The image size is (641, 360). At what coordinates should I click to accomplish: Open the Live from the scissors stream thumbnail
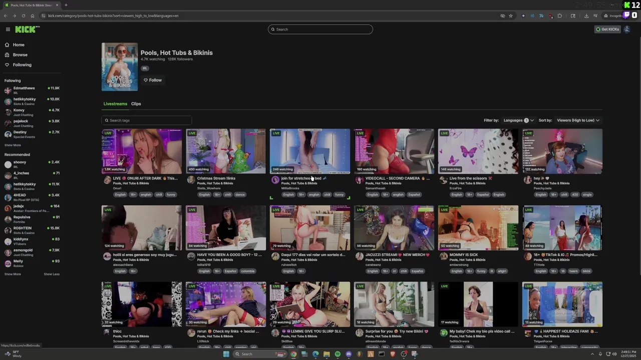pos(478,151)
